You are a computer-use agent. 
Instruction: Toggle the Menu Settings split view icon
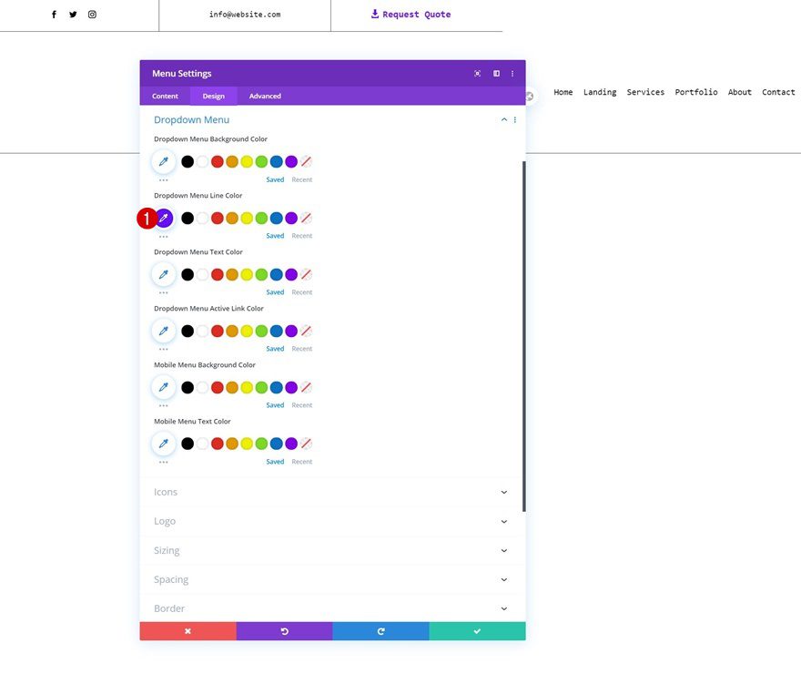pyautogui.click(x=496, y=74)
